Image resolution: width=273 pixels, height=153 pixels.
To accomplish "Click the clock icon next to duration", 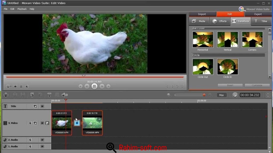I will [x=235, y=95].
